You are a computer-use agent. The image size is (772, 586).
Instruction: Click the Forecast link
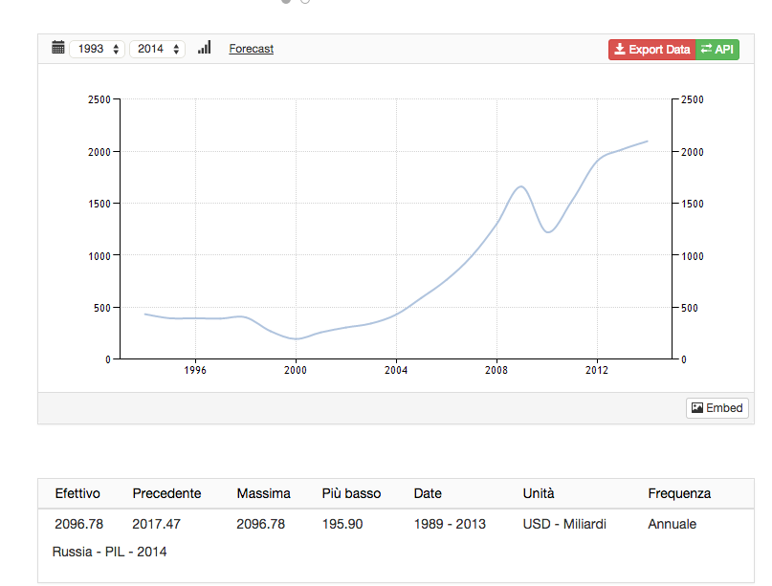(251, 49)
